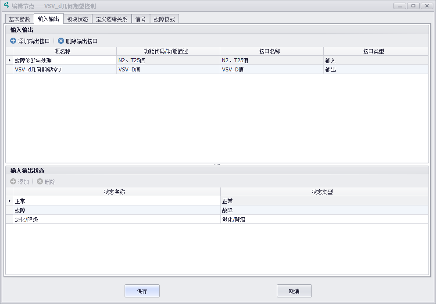Image resolution: width=436 pixels, height=304 pixels.
Task: Select the 故障 state name cell
Action: (117, 210)
